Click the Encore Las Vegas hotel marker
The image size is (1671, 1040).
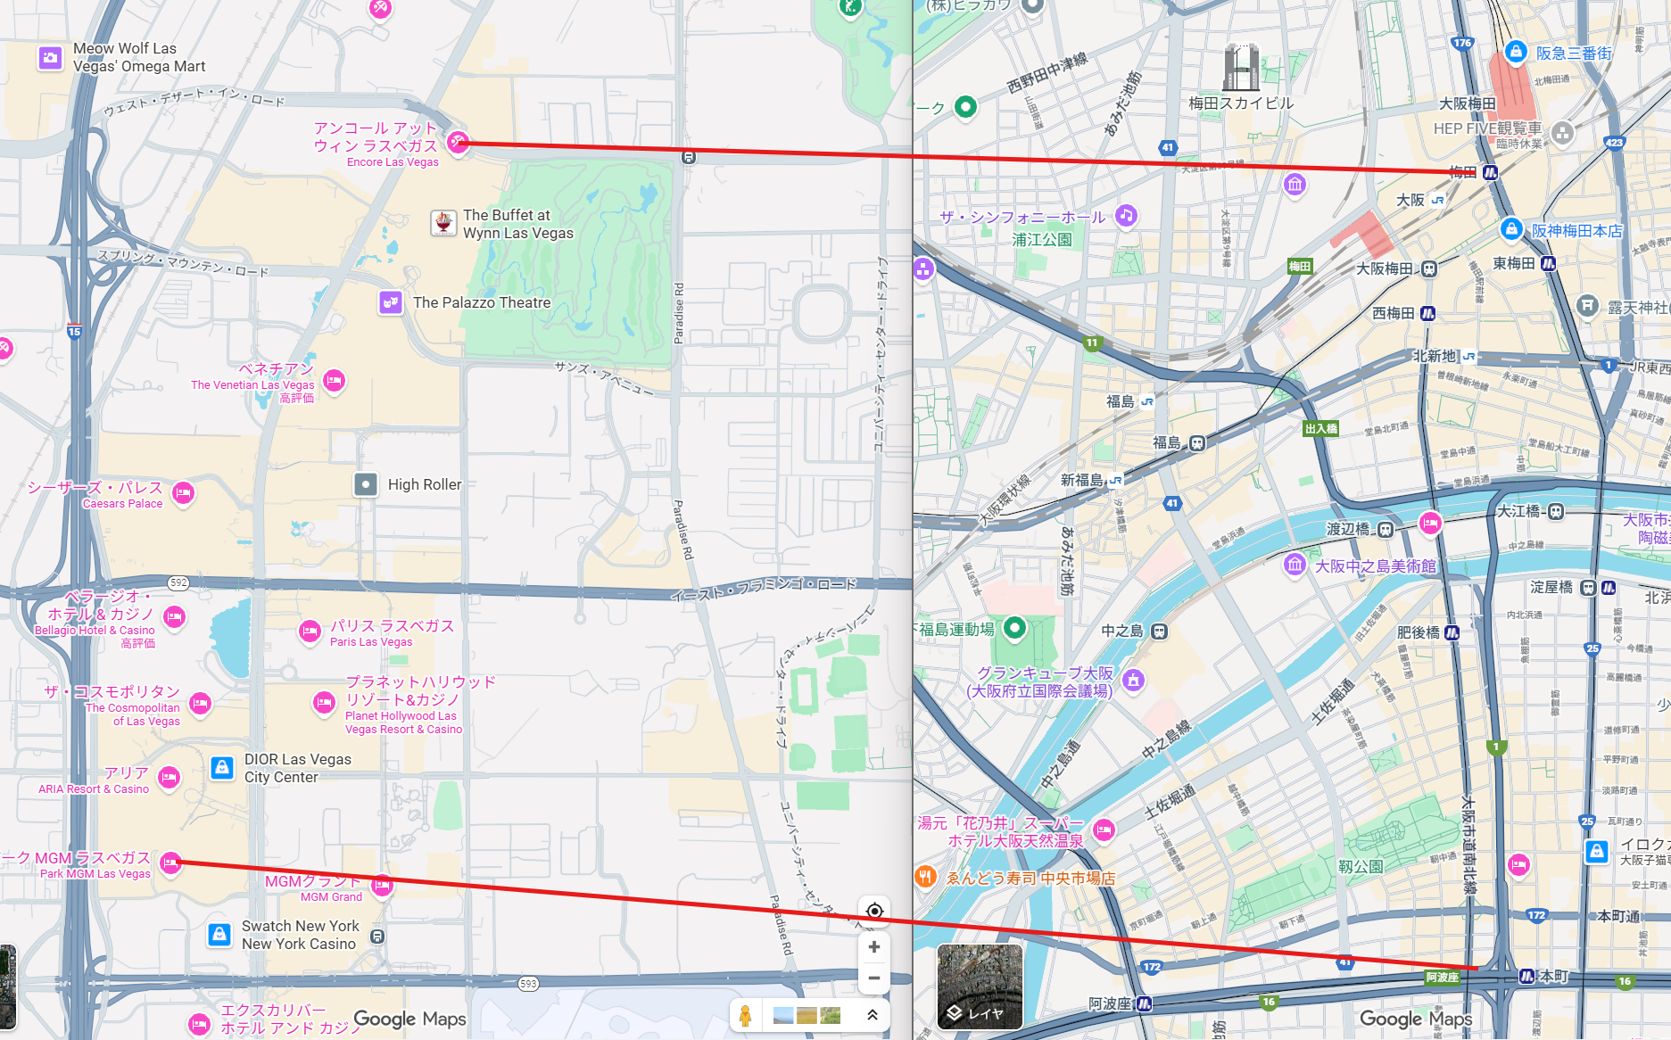[x=459, y=141]
